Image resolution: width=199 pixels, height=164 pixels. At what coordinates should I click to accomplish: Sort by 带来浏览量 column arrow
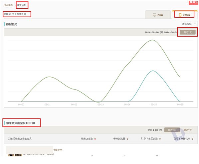pyautogui.click(x=127, y=139)
